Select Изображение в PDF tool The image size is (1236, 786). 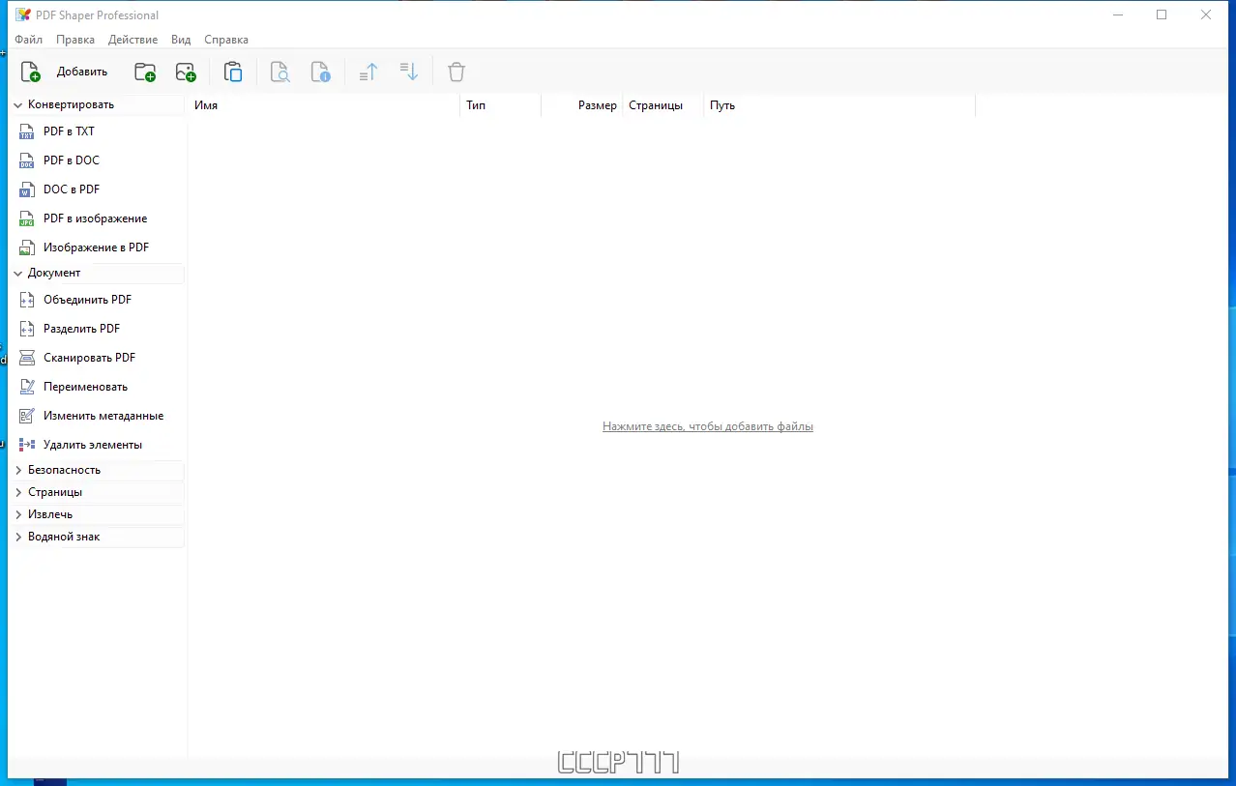[x=96, y=247]
